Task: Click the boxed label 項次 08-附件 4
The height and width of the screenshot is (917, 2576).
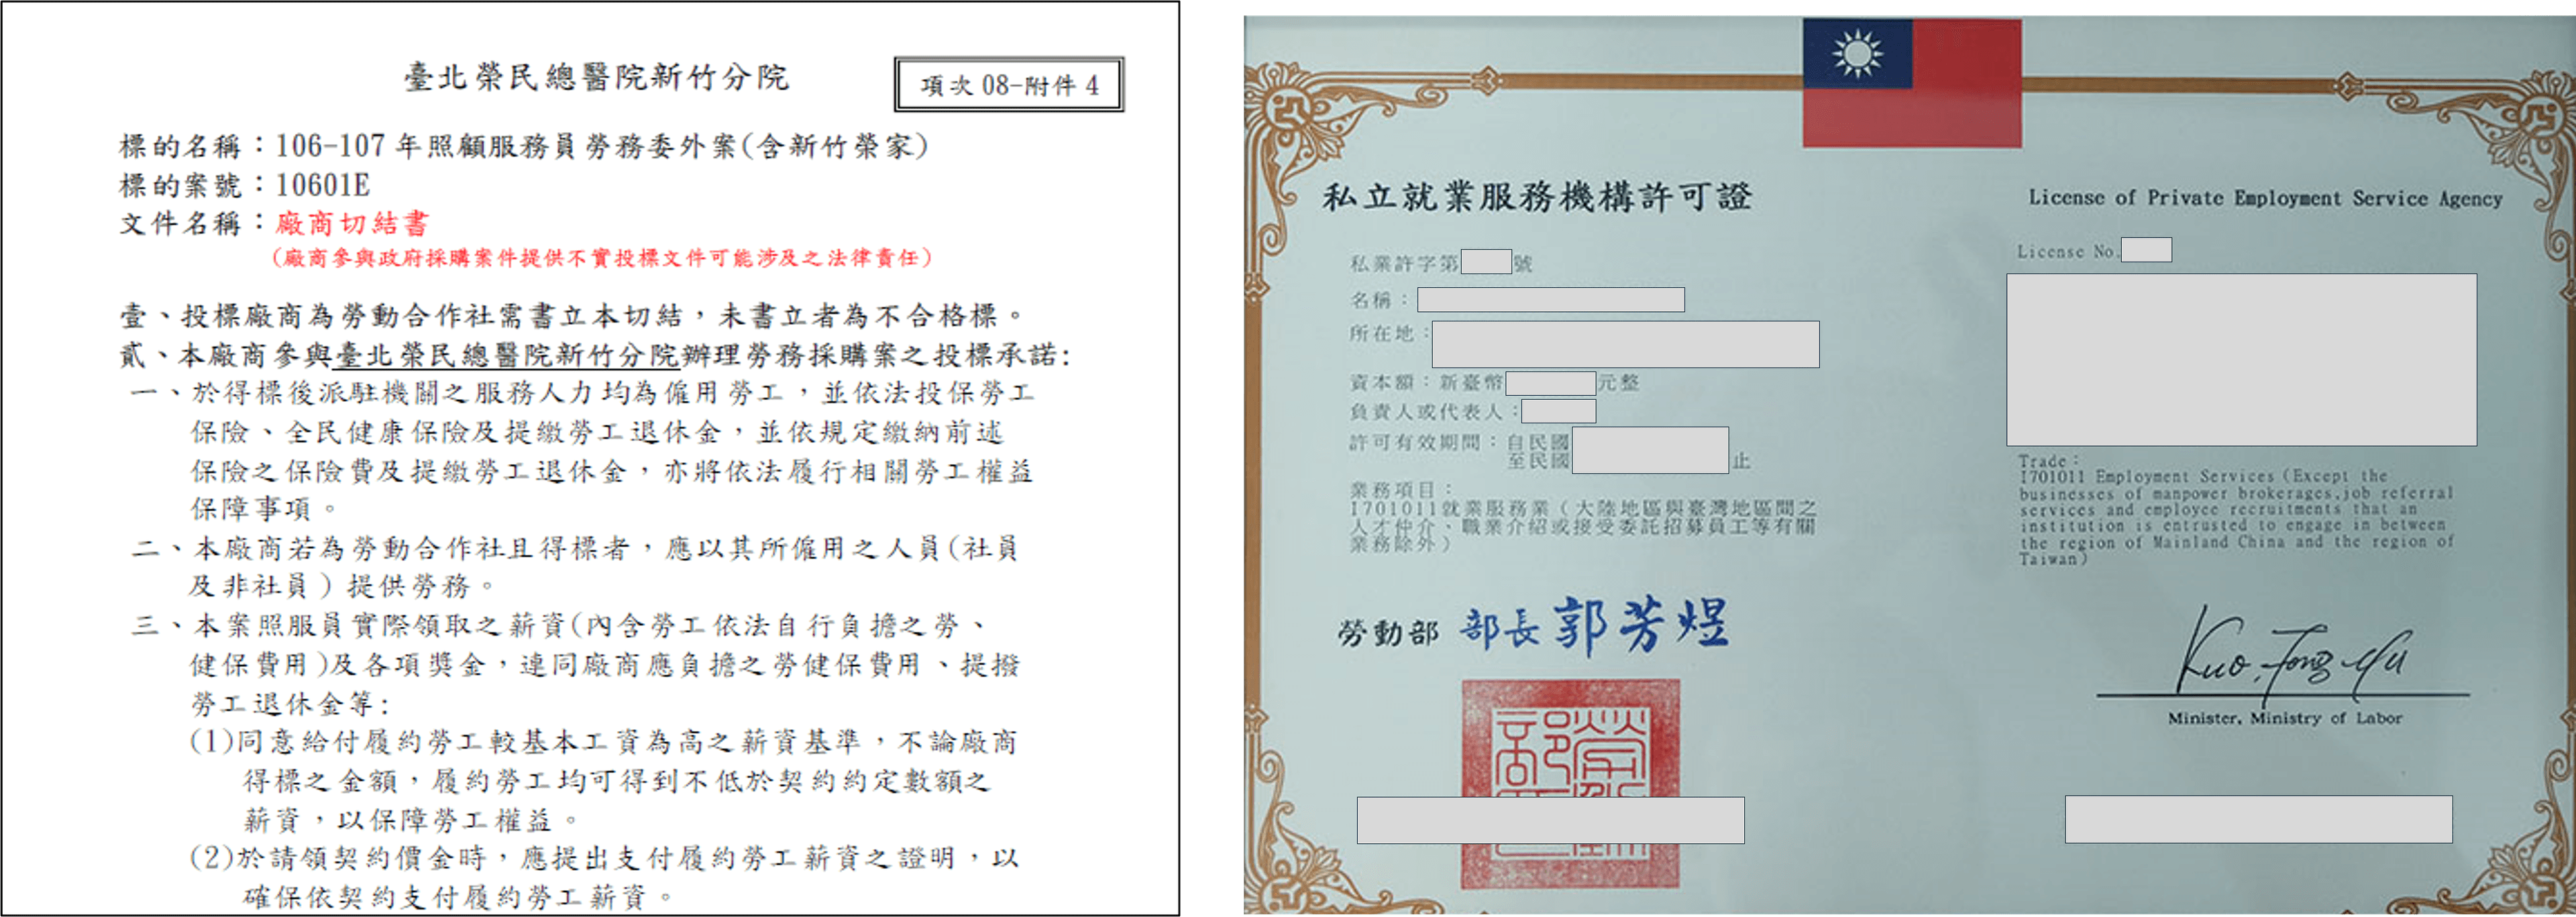Action: click(x=1008, y=84)
